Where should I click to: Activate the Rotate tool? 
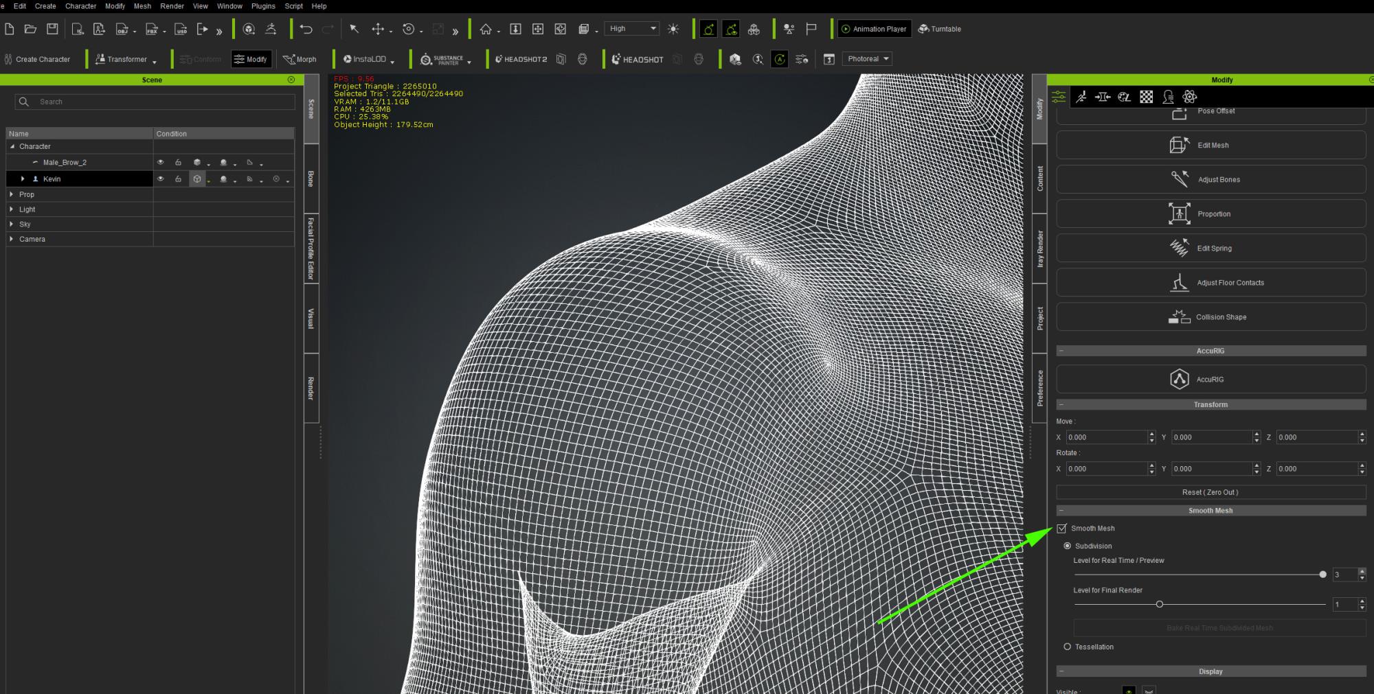(x=409, y=29)
